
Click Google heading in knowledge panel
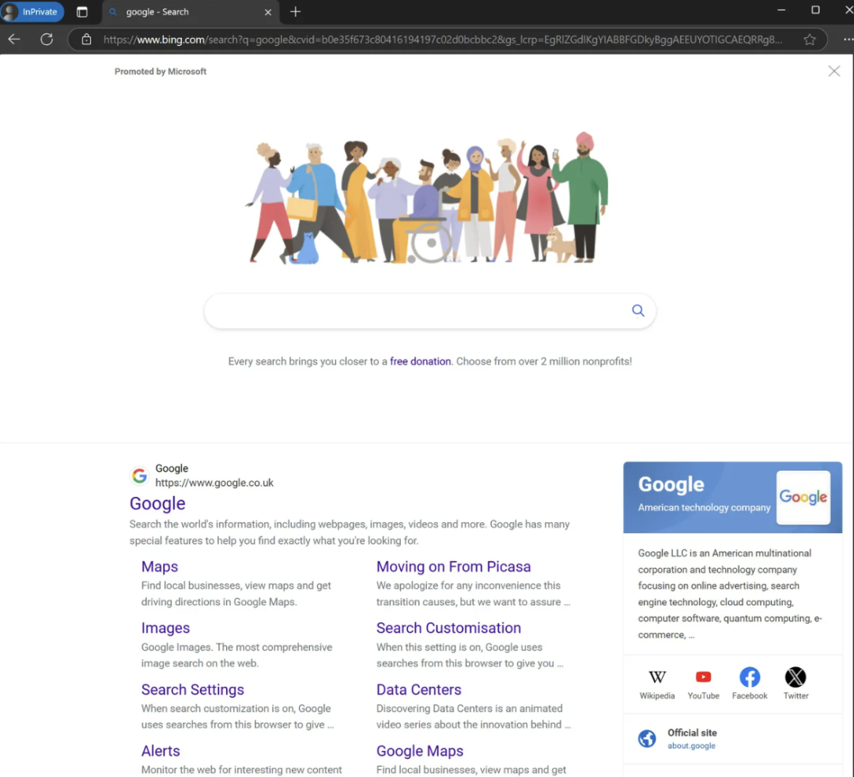tap(671, 484)
